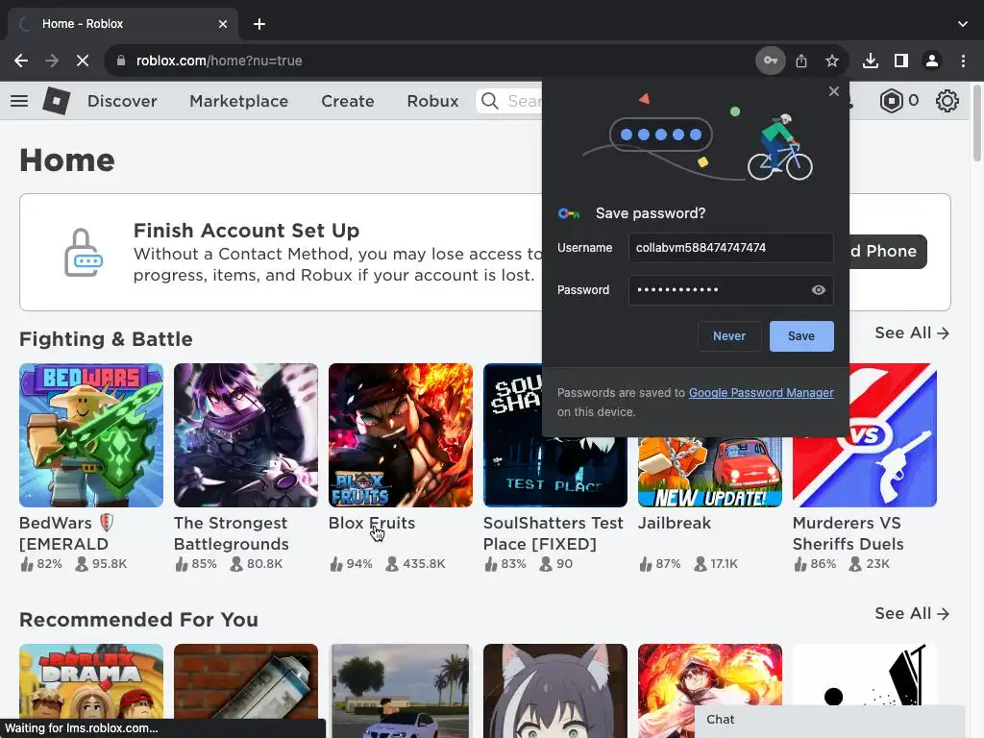This screenshot has width=984, height=738.
Task: Close the Home - Roblox tab
Action: click(x=223, y=24)
